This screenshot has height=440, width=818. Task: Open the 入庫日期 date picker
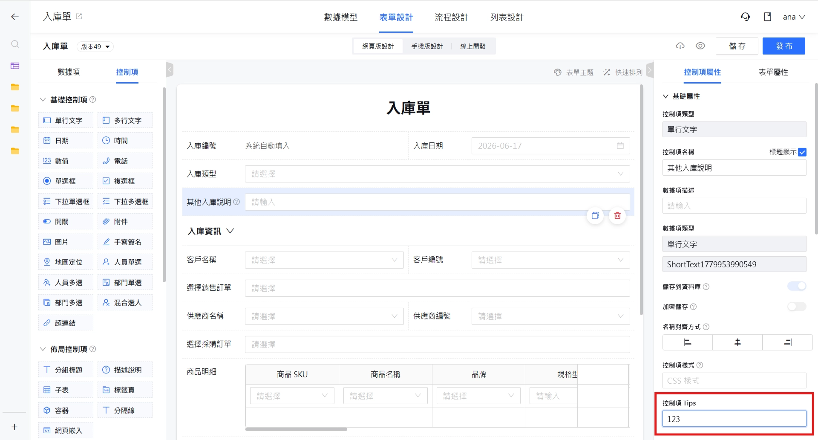click(x=550, y=146)
